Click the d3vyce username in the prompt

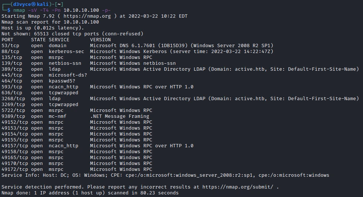[x=22, y=4]
